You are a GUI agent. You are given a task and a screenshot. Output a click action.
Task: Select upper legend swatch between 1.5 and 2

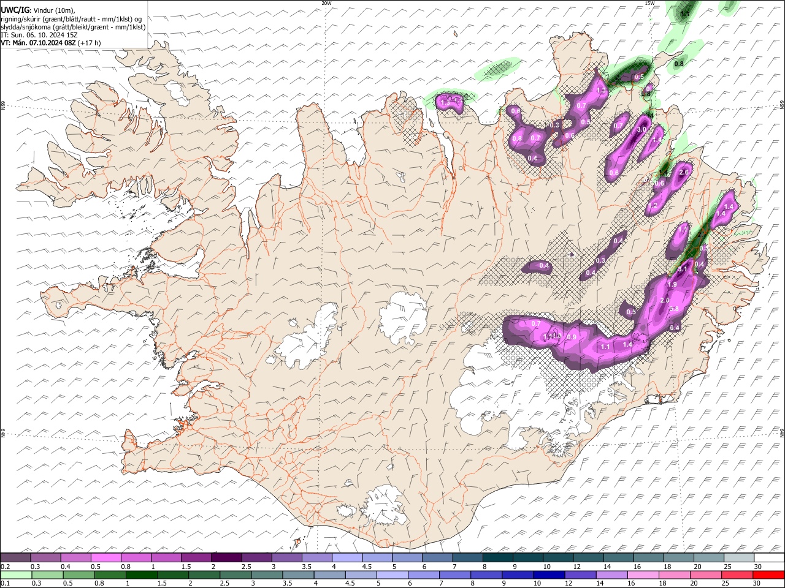click(196, 557)
